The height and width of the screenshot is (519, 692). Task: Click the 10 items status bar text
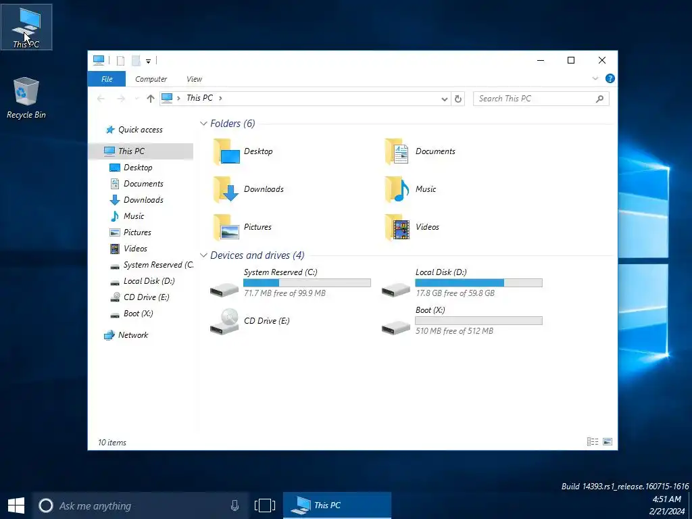[112, 442]
